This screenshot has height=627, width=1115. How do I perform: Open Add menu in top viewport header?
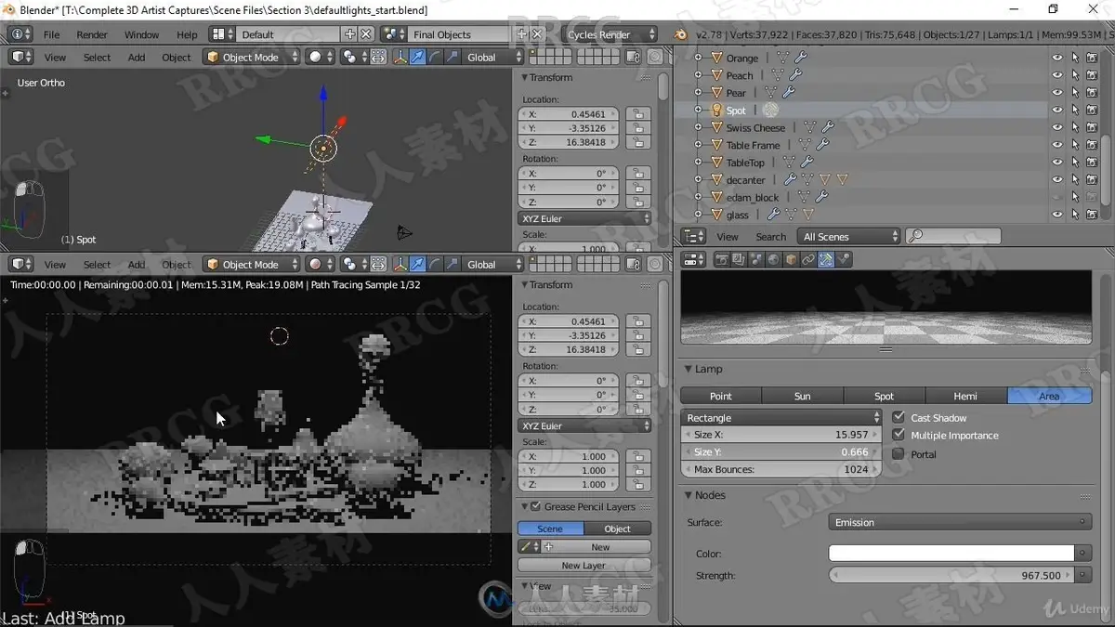[137, 58]
